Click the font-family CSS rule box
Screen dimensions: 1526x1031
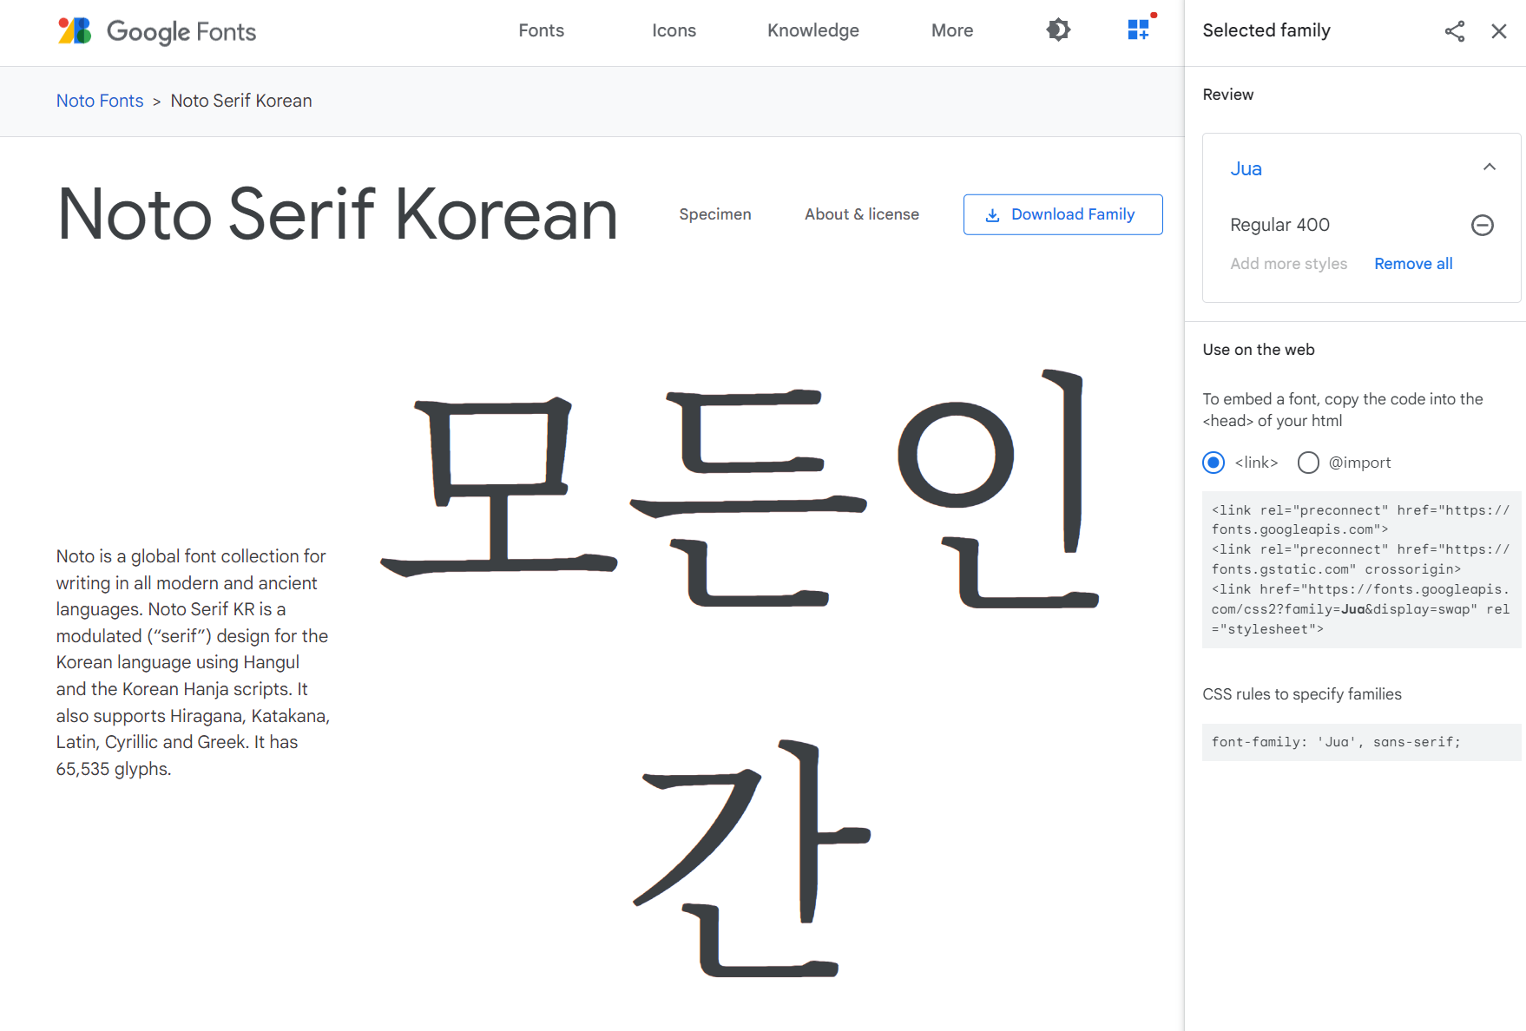[x=1362, y=742]
